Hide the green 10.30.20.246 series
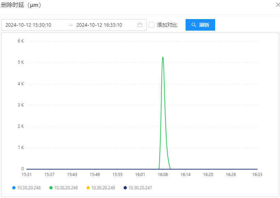This screenshot has width=280, height=198. [x=63, y=188]
